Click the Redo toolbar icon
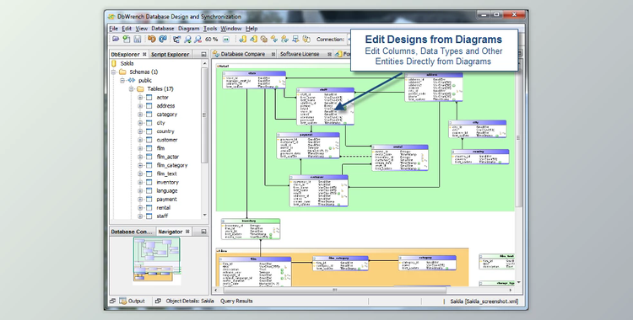This screenshot has width=633, height=320. (x=162, y=39)
